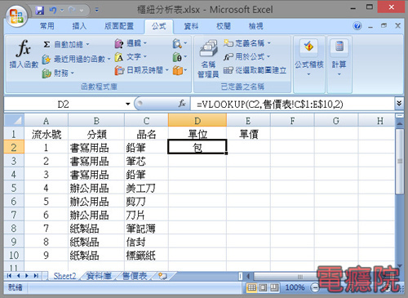Insert a new worksheet tab
408x298 pixels.
point(162,276)
